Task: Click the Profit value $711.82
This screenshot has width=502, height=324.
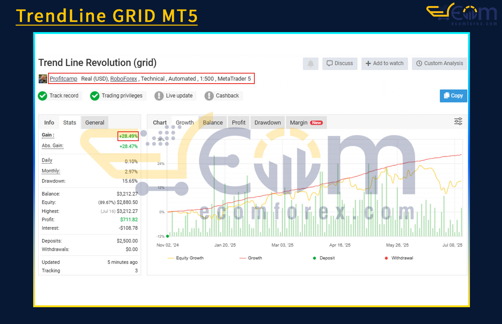Action: (129, 220)
